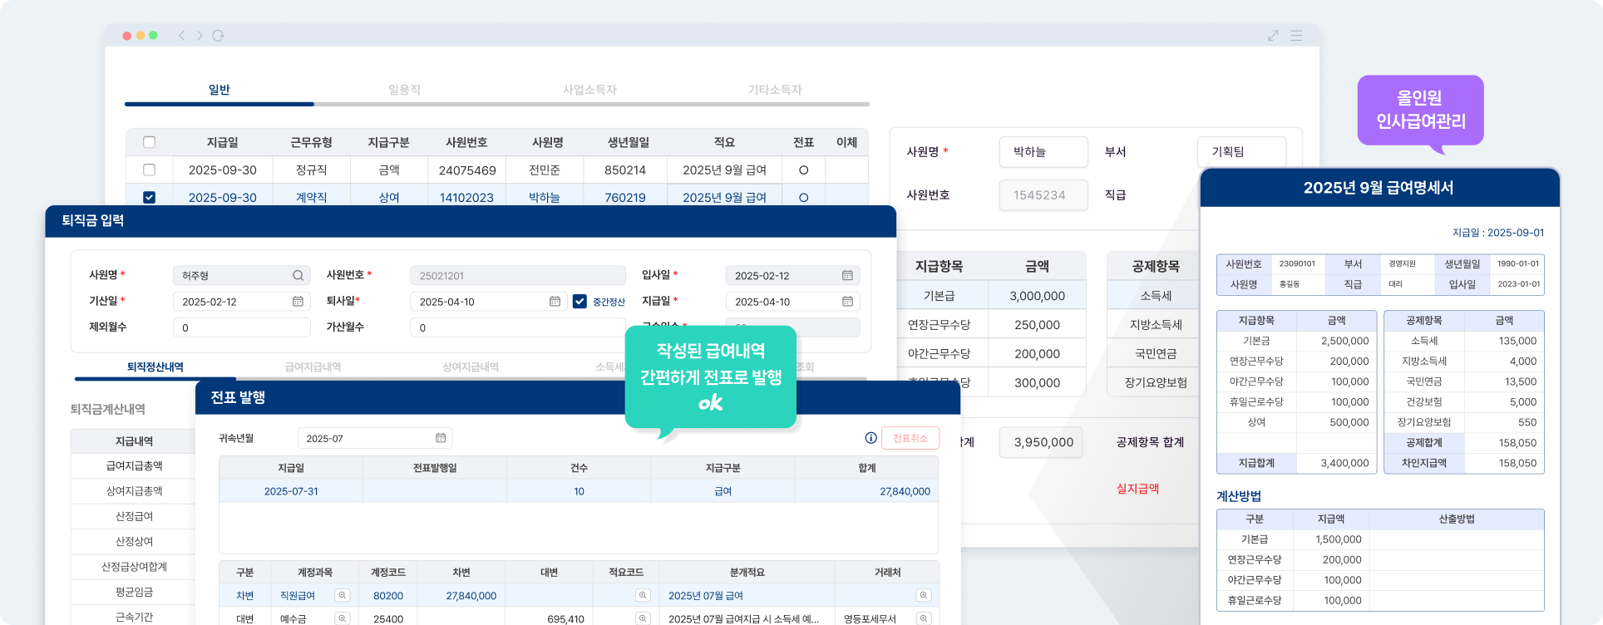This screenshot has width=1603, height=625.
Task: Click the 산출방법 column header in the payslip
Action: [1457, 519]
